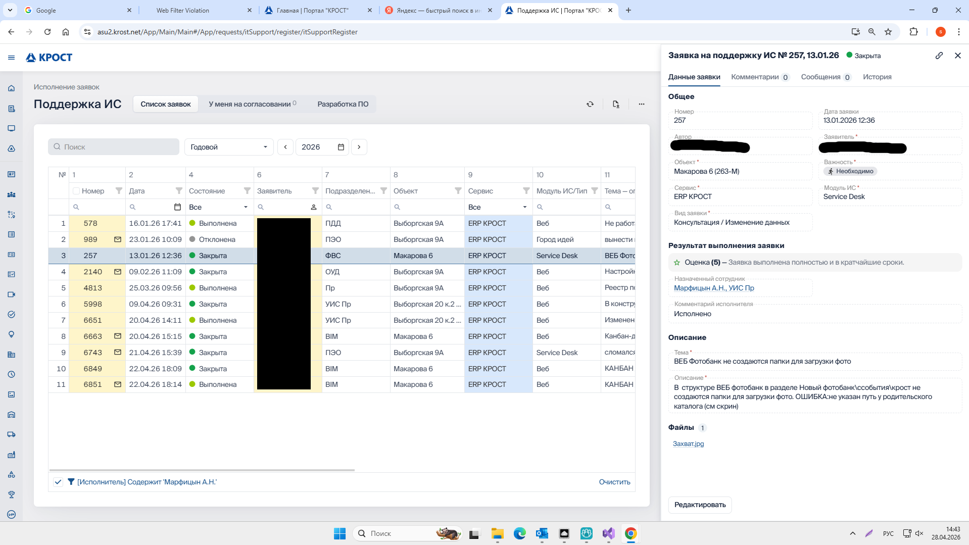
Task: Uncheck the Исполнитель filter checkbox
Action: pos(58,482)
